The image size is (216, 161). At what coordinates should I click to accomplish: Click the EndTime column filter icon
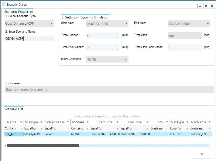click(x=148, y=122)
